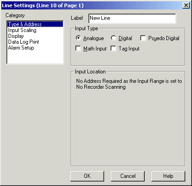Choose the Data Log Print category

click(x=23, y=42)
